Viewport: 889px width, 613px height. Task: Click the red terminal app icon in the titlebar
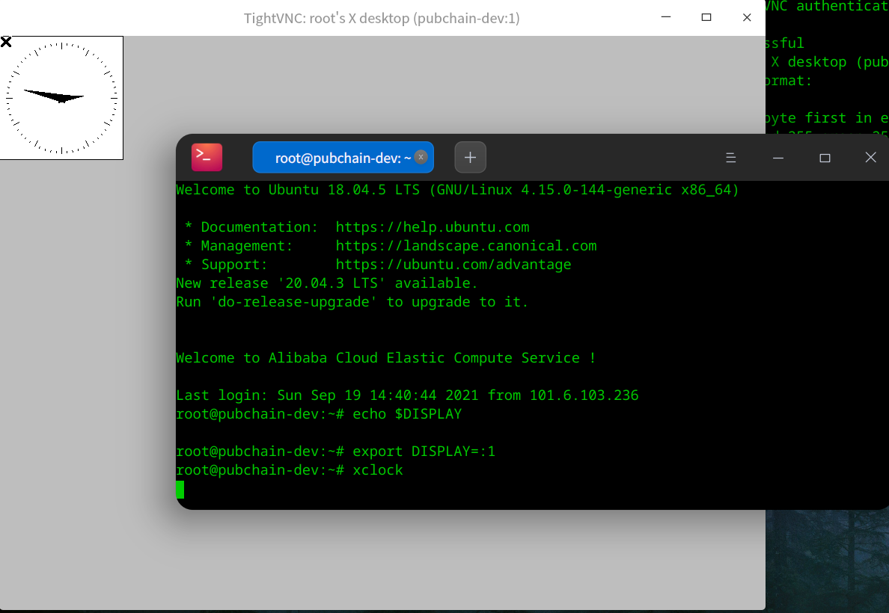coord(207,157)
